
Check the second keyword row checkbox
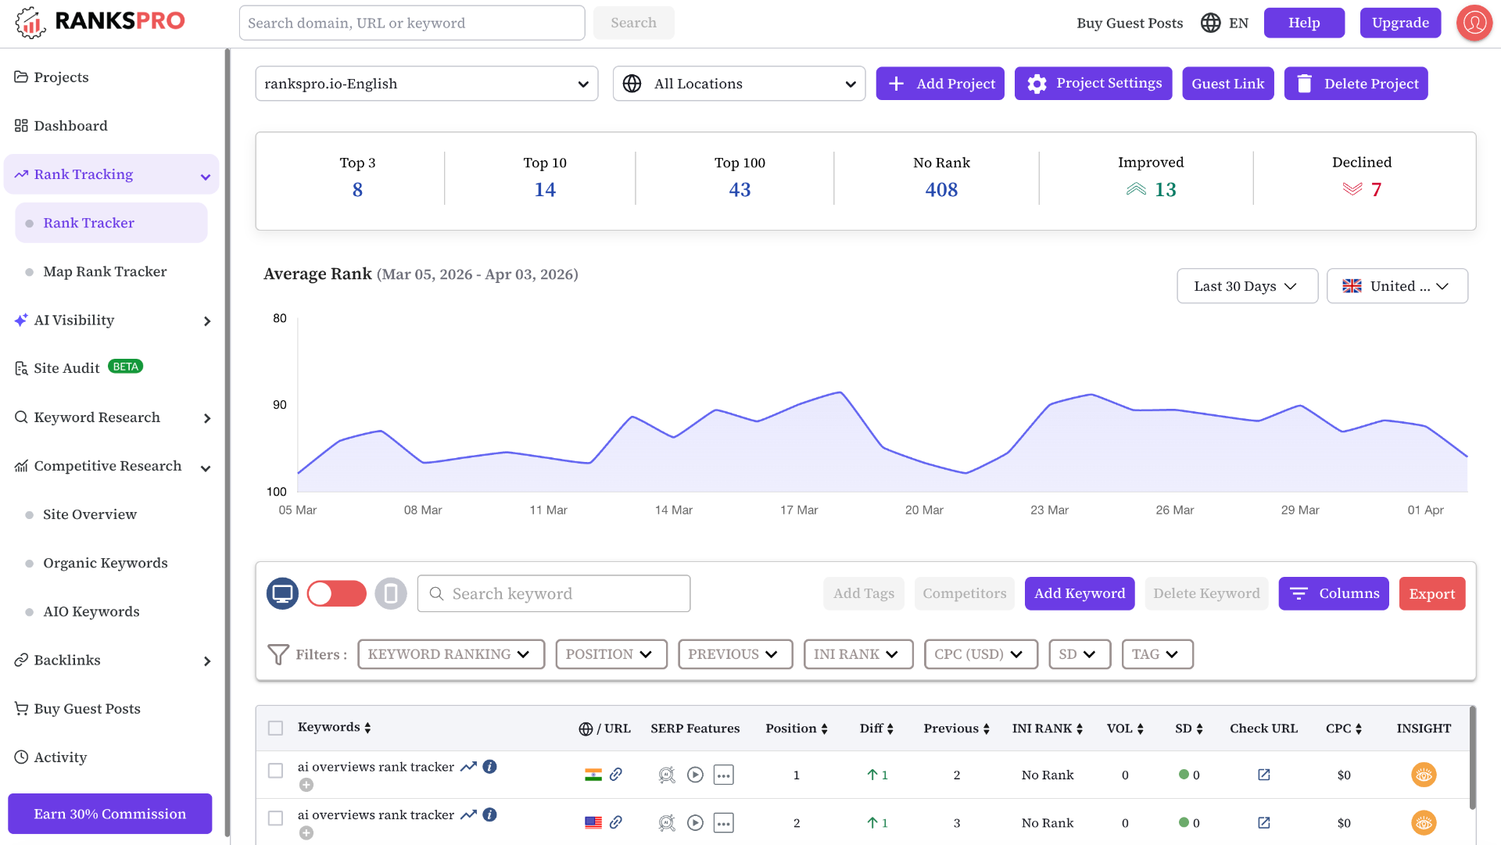point(275,818)
